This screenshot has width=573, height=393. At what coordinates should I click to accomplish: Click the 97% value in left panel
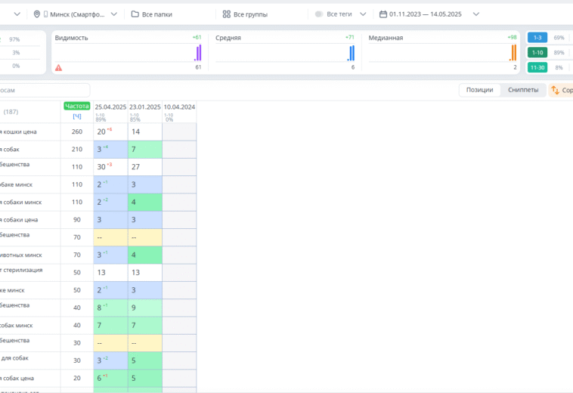click(14, 39)
